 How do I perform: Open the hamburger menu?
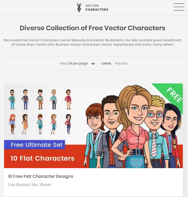(x=179, y=7)
